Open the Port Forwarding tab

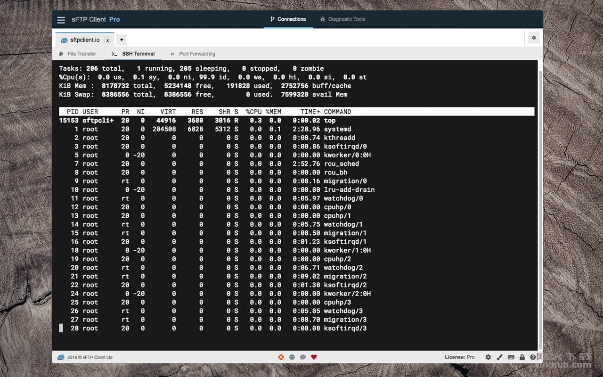click(193, 54)
